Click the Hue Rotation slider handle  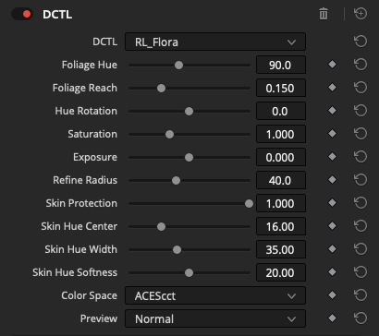click(x=189, y=112)
